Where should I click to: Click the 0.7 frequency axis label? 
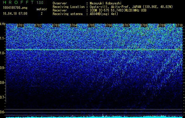tap(2, 97)
